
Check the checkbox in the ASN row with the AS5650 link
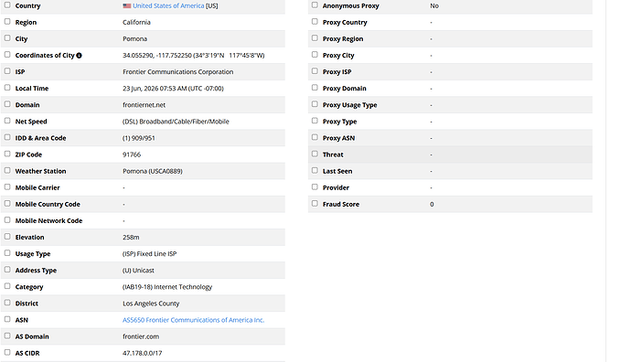point(7,319)
